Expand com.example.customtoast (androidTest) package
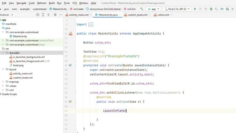This screenshot has height=133, width=236. pos(3,40)
